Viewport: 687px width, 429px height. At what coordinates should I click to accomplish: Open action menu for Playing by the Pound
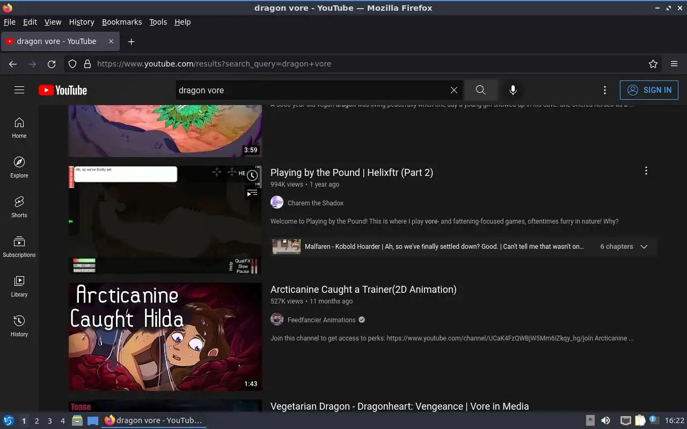[x=646, y=171]
